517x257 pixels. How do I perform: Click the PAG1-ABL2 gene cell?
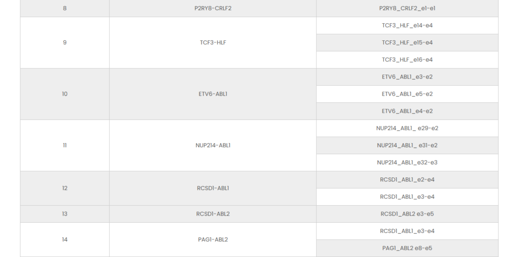pos(213,240)
